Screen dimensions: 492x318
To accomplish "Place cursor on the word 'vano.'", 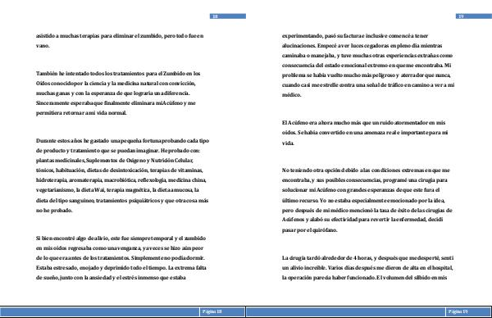I will 43,46.
